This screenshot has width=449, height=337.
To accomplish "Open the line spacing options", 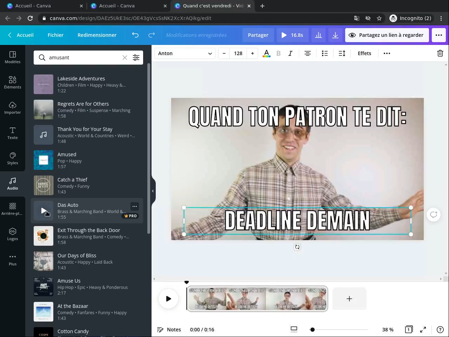I will tap(342, 53).
